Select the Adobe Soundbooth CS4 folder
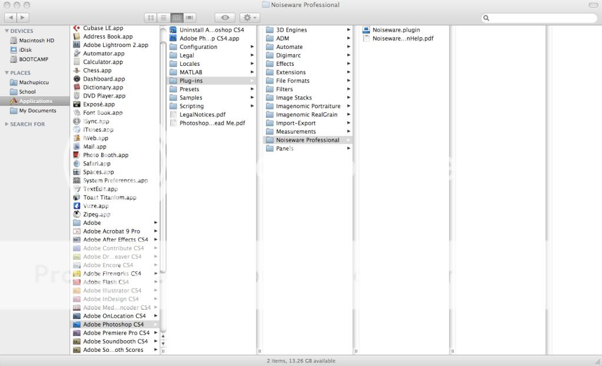 [115, 341]
